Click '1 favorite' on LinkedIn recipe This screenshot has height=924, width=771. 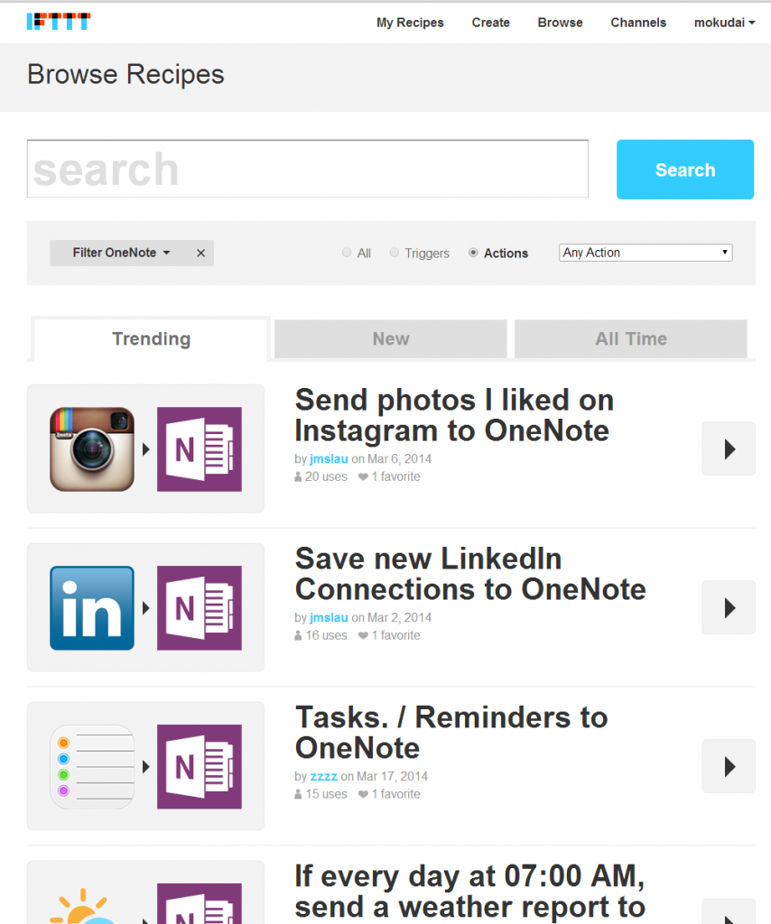pyautogui.click(x=389, y=635)
